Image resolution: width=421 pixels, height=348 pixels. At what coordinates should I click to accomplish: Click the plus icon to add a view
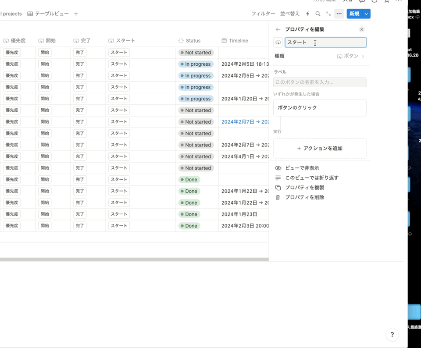coord(76,14)
